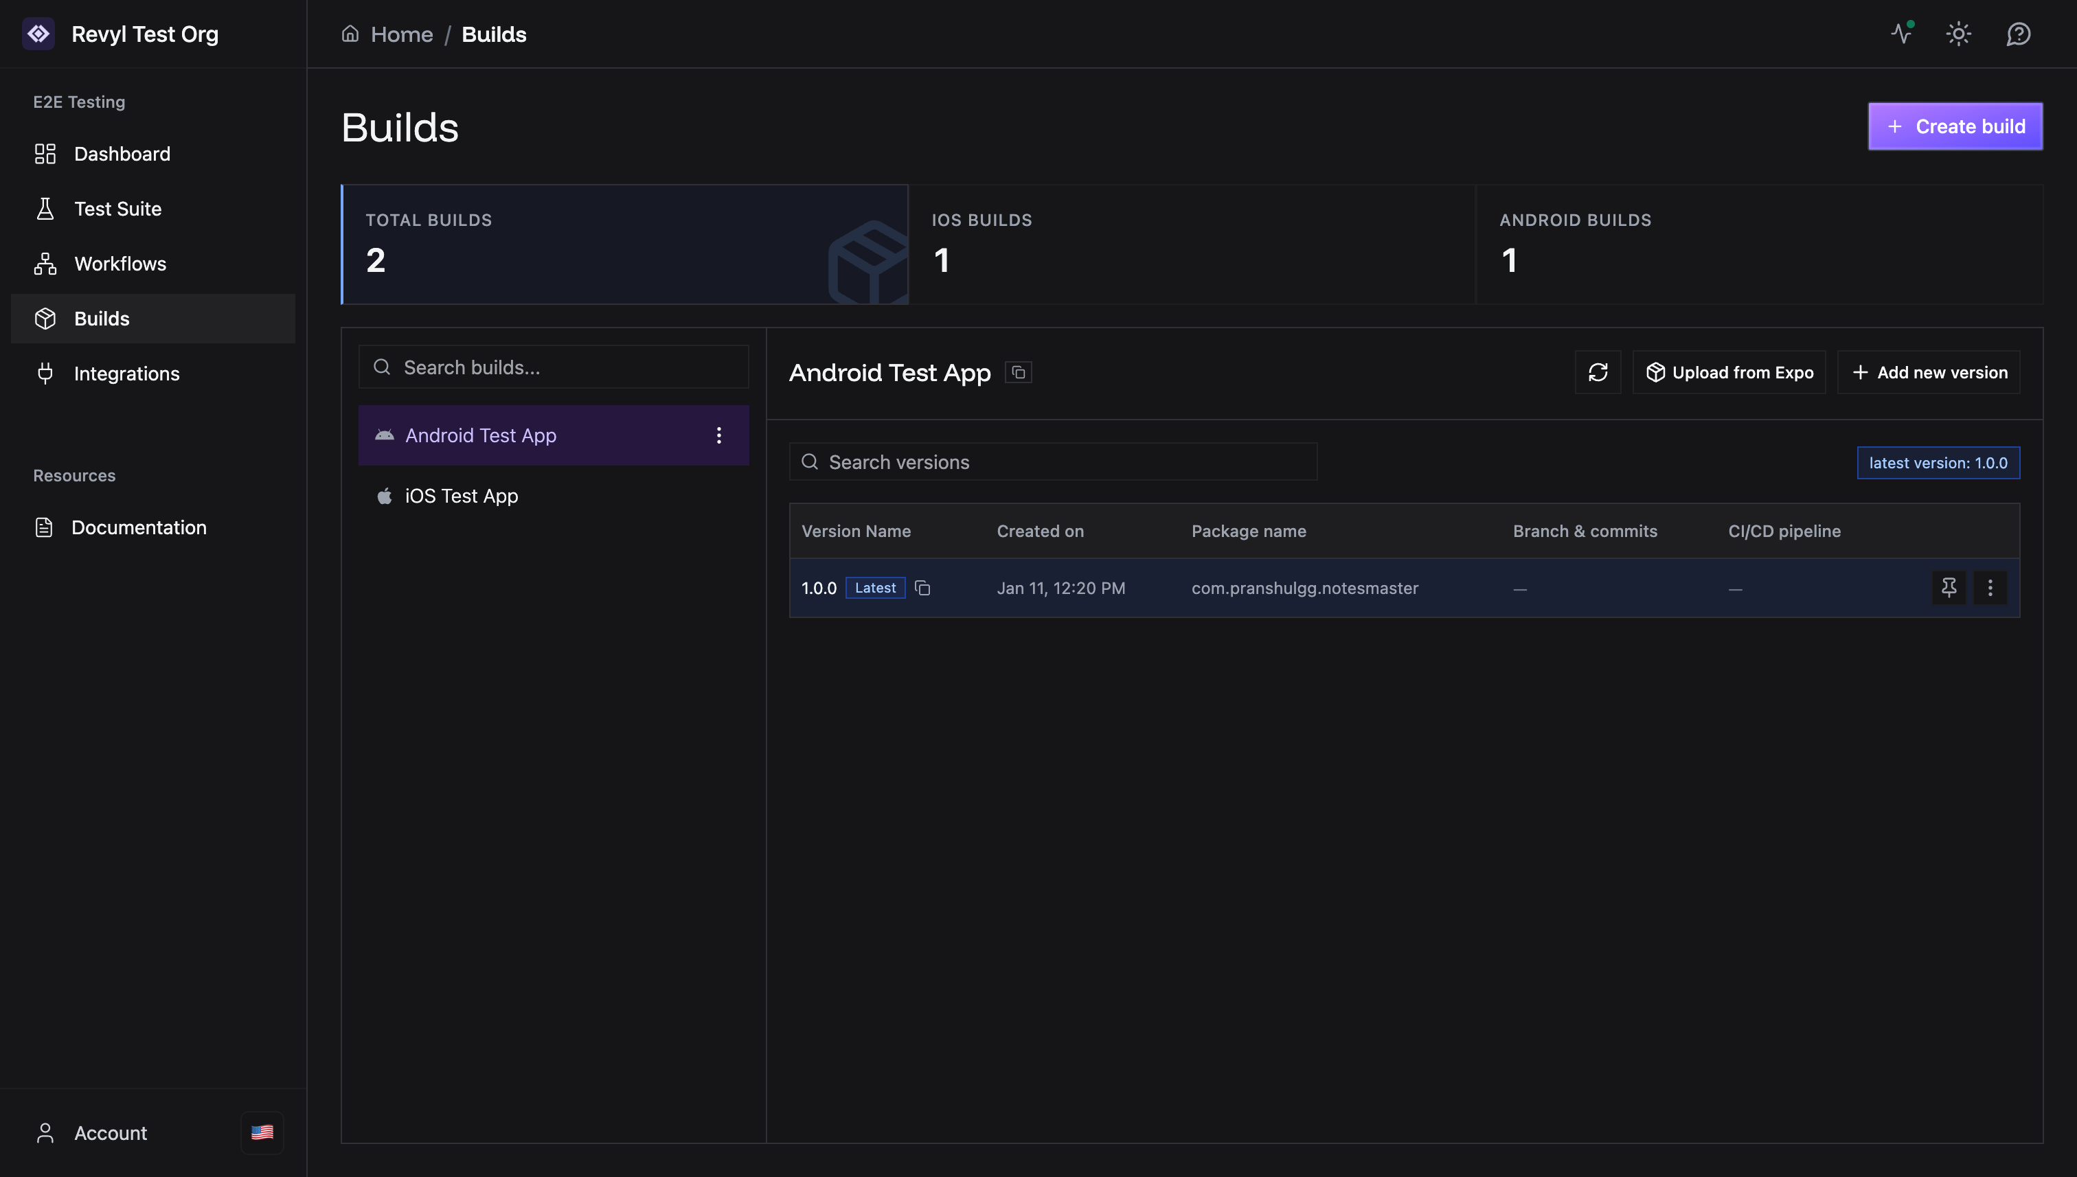
Task: Click Upload from Expo
Action: 1729,372
